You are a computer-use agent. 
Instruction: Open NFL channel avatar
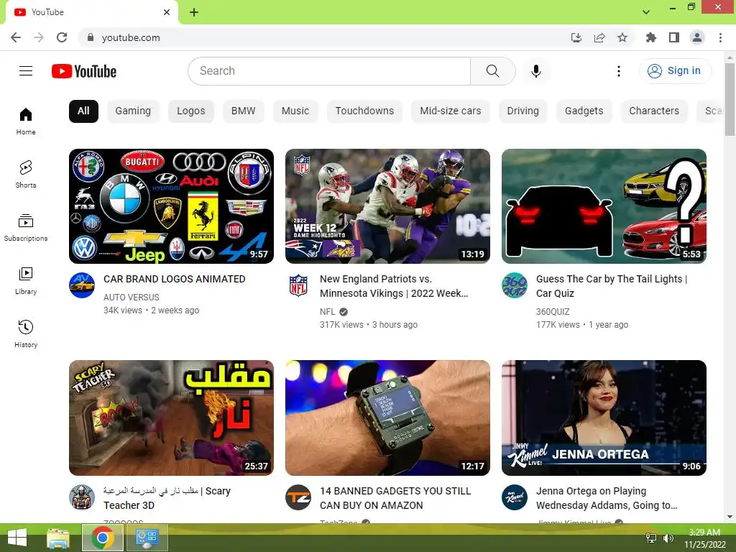tap(298, 285)
